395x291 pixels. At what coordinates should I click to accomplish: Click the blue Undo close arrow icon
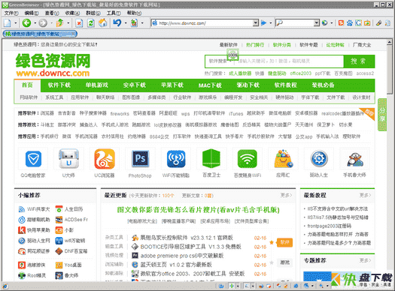[117, 22]
